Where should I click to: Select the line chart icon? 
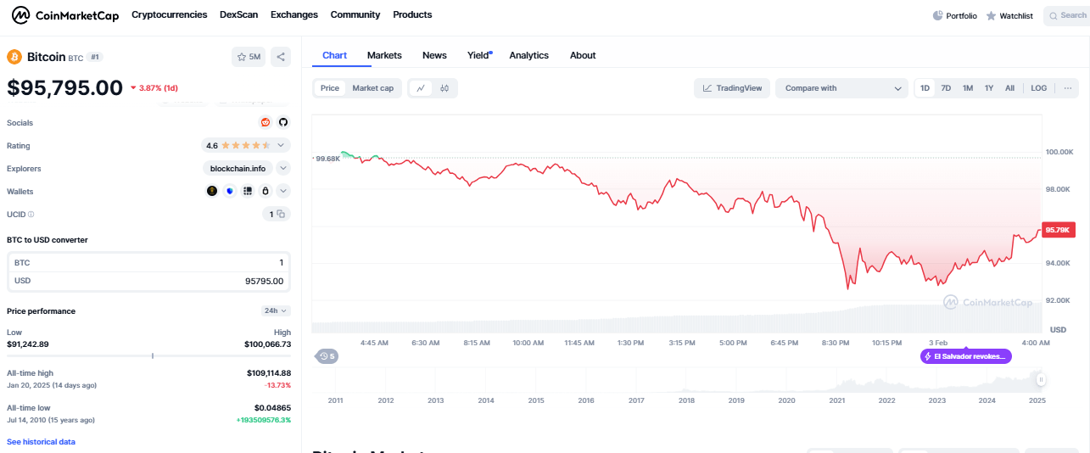(x=421, y=88)
